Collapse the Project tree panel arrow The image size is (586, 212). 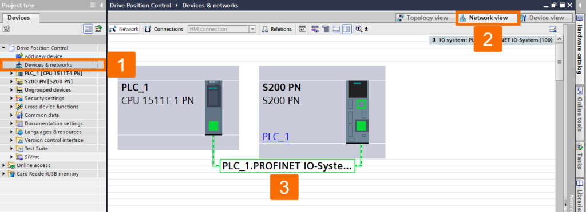tap(101, 5)
